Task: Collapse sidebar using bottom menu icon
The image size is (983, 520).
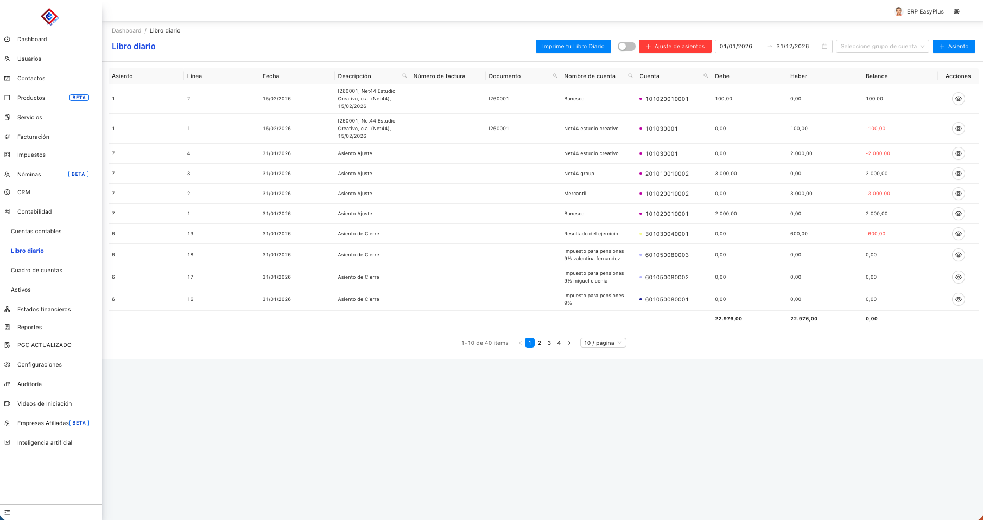Action: pyautogui.click(x=7, y=512)
